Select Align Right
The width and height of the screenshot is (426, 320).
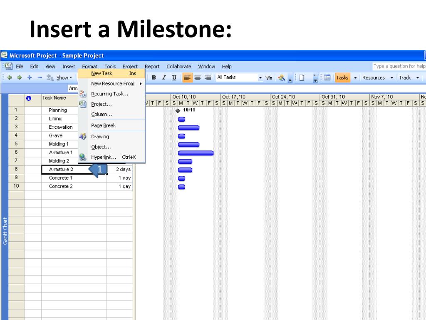pos(208,77)
